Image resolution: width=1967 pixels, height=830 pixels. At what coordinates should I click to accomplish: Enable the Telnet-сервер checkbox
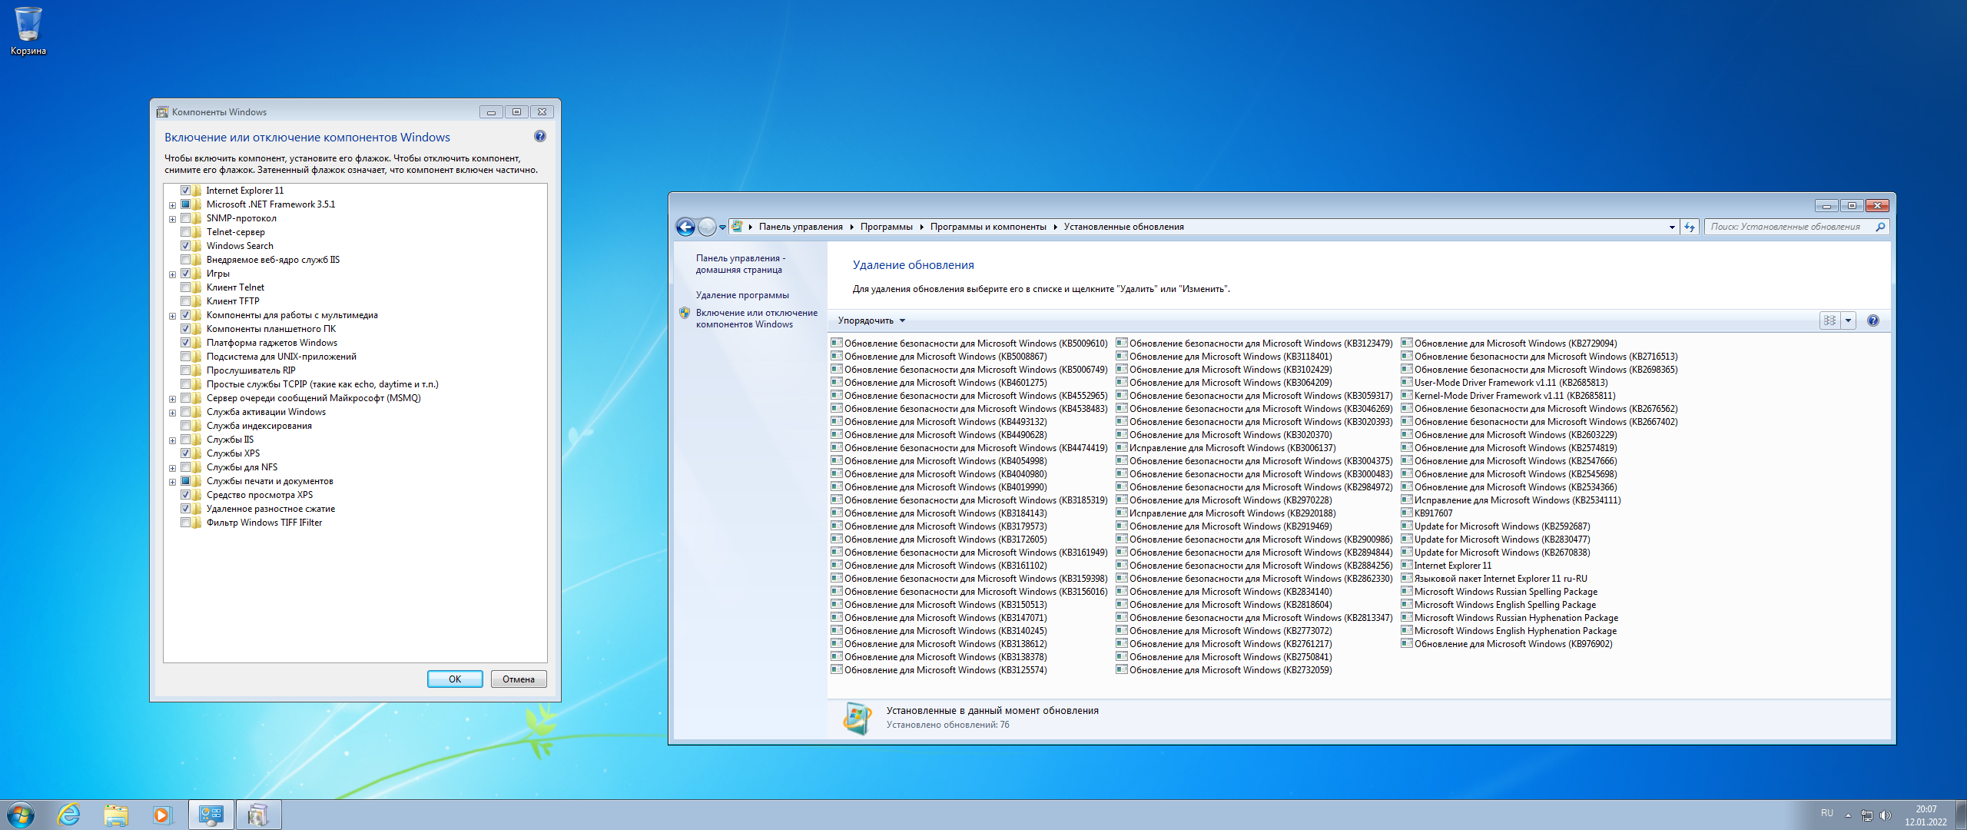click(x=185, y=232)
